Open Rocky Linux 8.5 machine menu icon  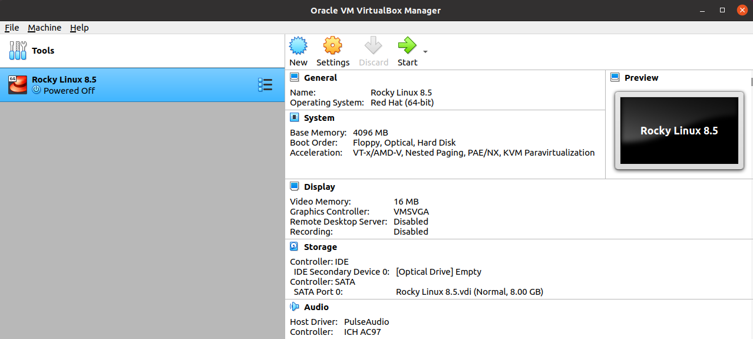coord(265,85)
